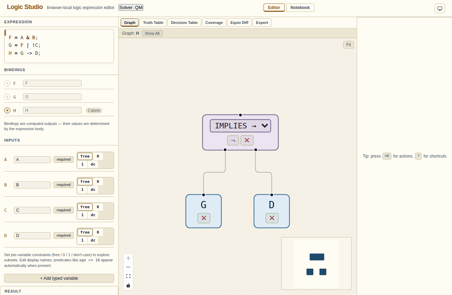
Task: Click the B display name field
Action: tap(32, 185)
